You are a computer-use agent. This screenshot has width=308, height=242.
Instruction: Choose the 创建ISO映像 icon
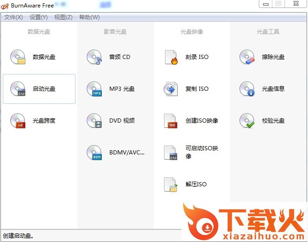(171, 121)
